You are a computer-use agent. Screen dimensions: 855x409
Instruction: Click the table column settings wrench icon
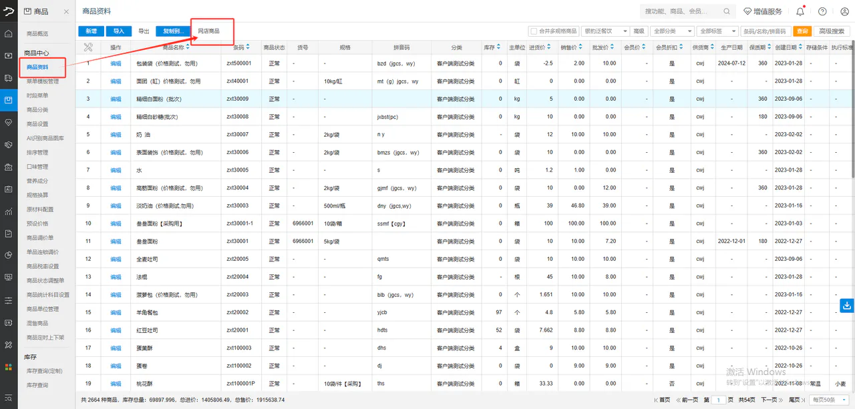(88, 47)
